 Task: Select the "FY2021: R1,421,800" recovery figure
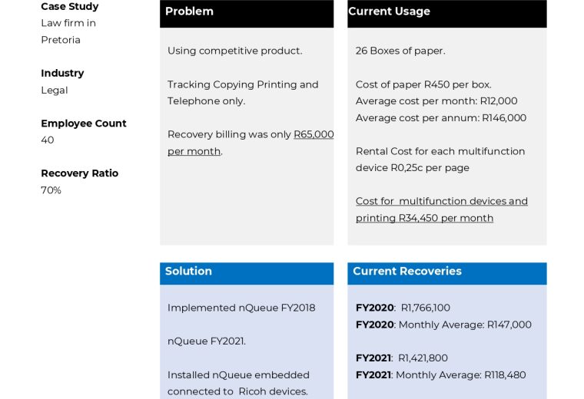click(401, 358)
